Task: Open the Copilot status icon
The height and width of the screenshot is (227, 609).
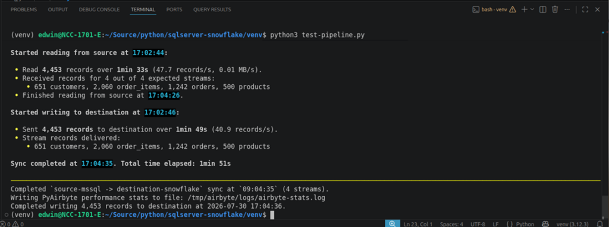Action: tap(545, 224)
